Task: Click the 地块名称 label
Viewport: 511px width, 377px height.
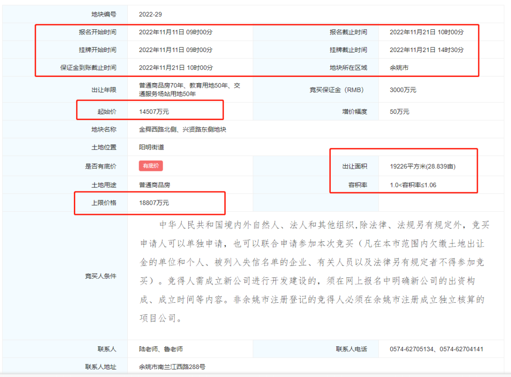Action: coord(104,129)
